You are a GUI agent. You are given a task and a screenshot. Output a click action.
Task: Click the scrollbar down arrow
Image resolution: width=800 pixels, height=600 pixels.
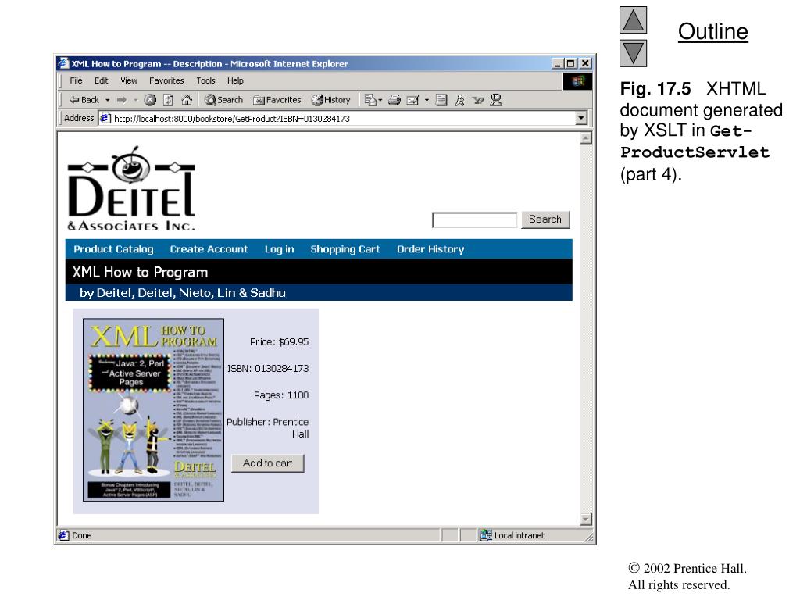(x=586, y=520)
